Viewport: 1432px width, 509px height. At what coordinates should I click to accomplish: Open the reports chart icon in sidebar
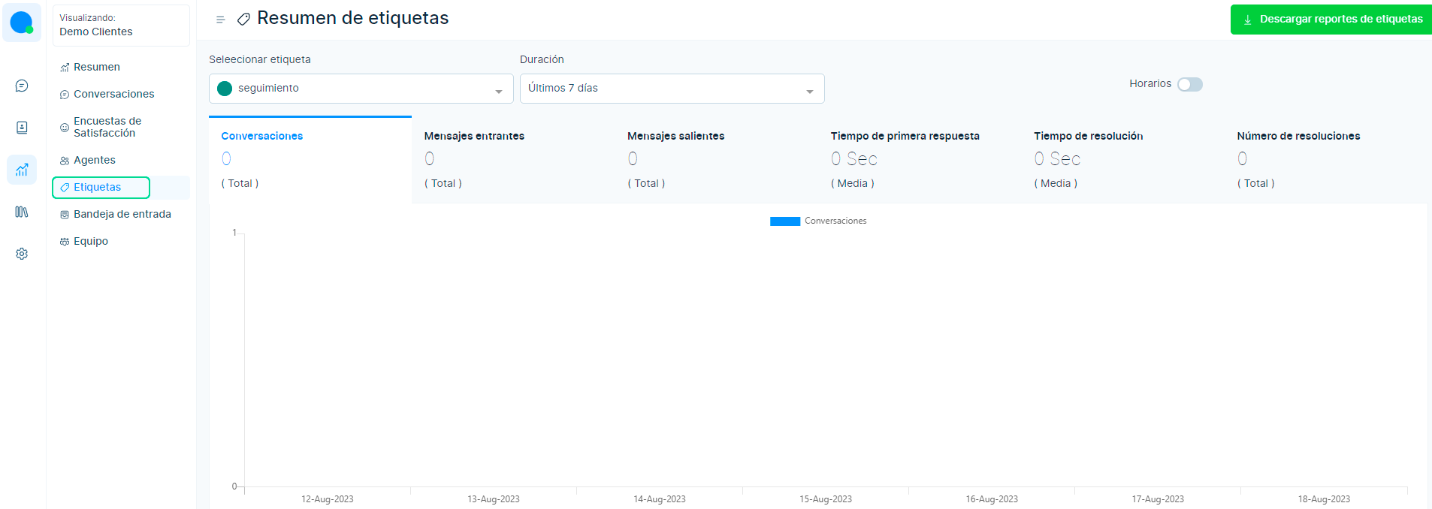[x=22, y=170]
